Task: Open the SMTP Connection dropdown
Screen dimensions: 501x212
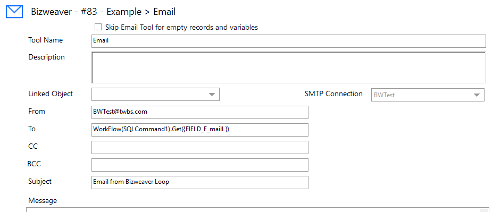Action: point(428,95)
